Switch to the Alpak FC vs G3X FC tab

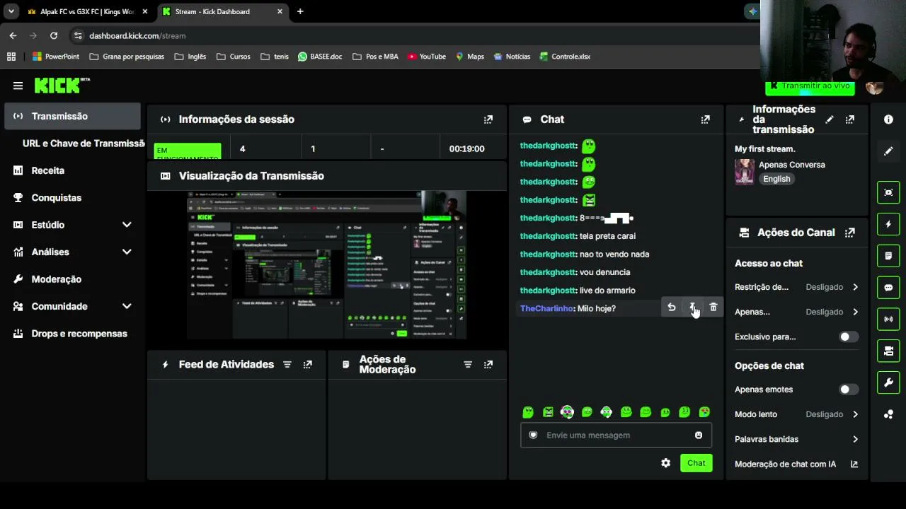point(87,12)
